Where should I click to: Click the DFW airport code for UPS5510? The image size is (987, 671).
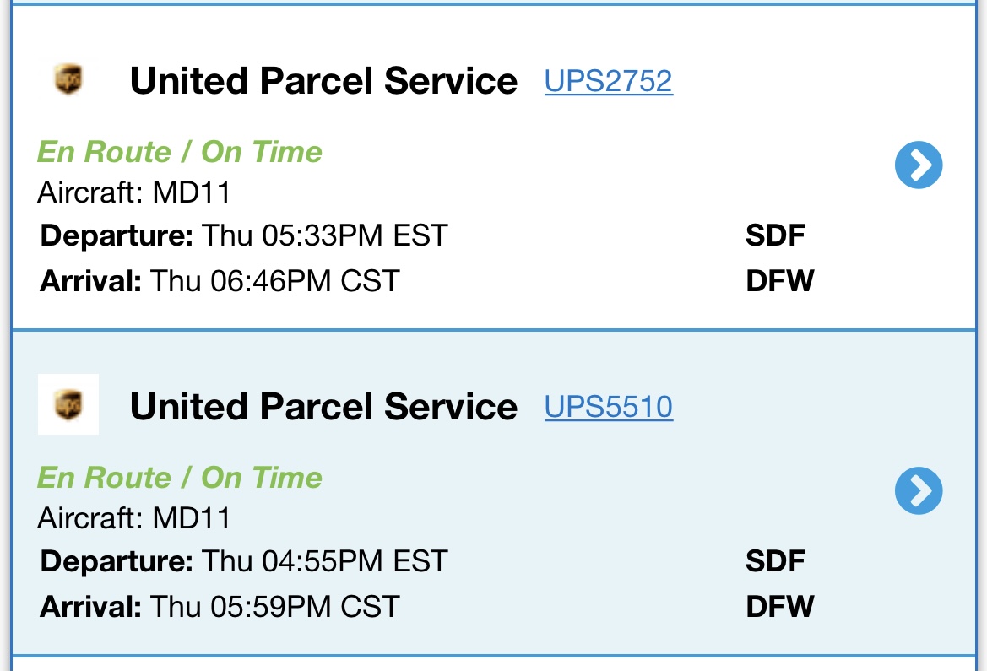[779, 606]
